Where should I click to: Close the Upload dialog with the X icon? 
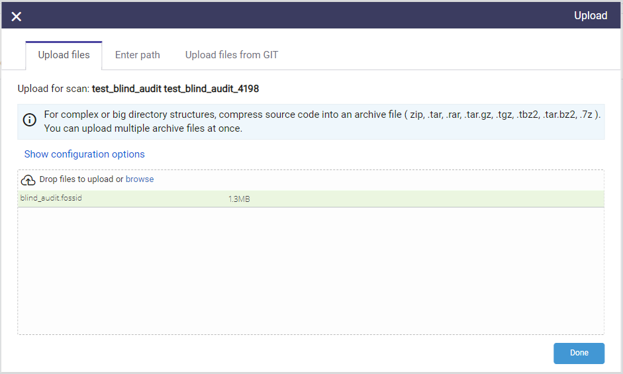[x=17, y=17]
